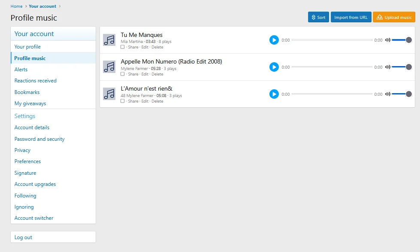420x252 pixels.
Task: Click the Upload music button
Action: [394, 17]
